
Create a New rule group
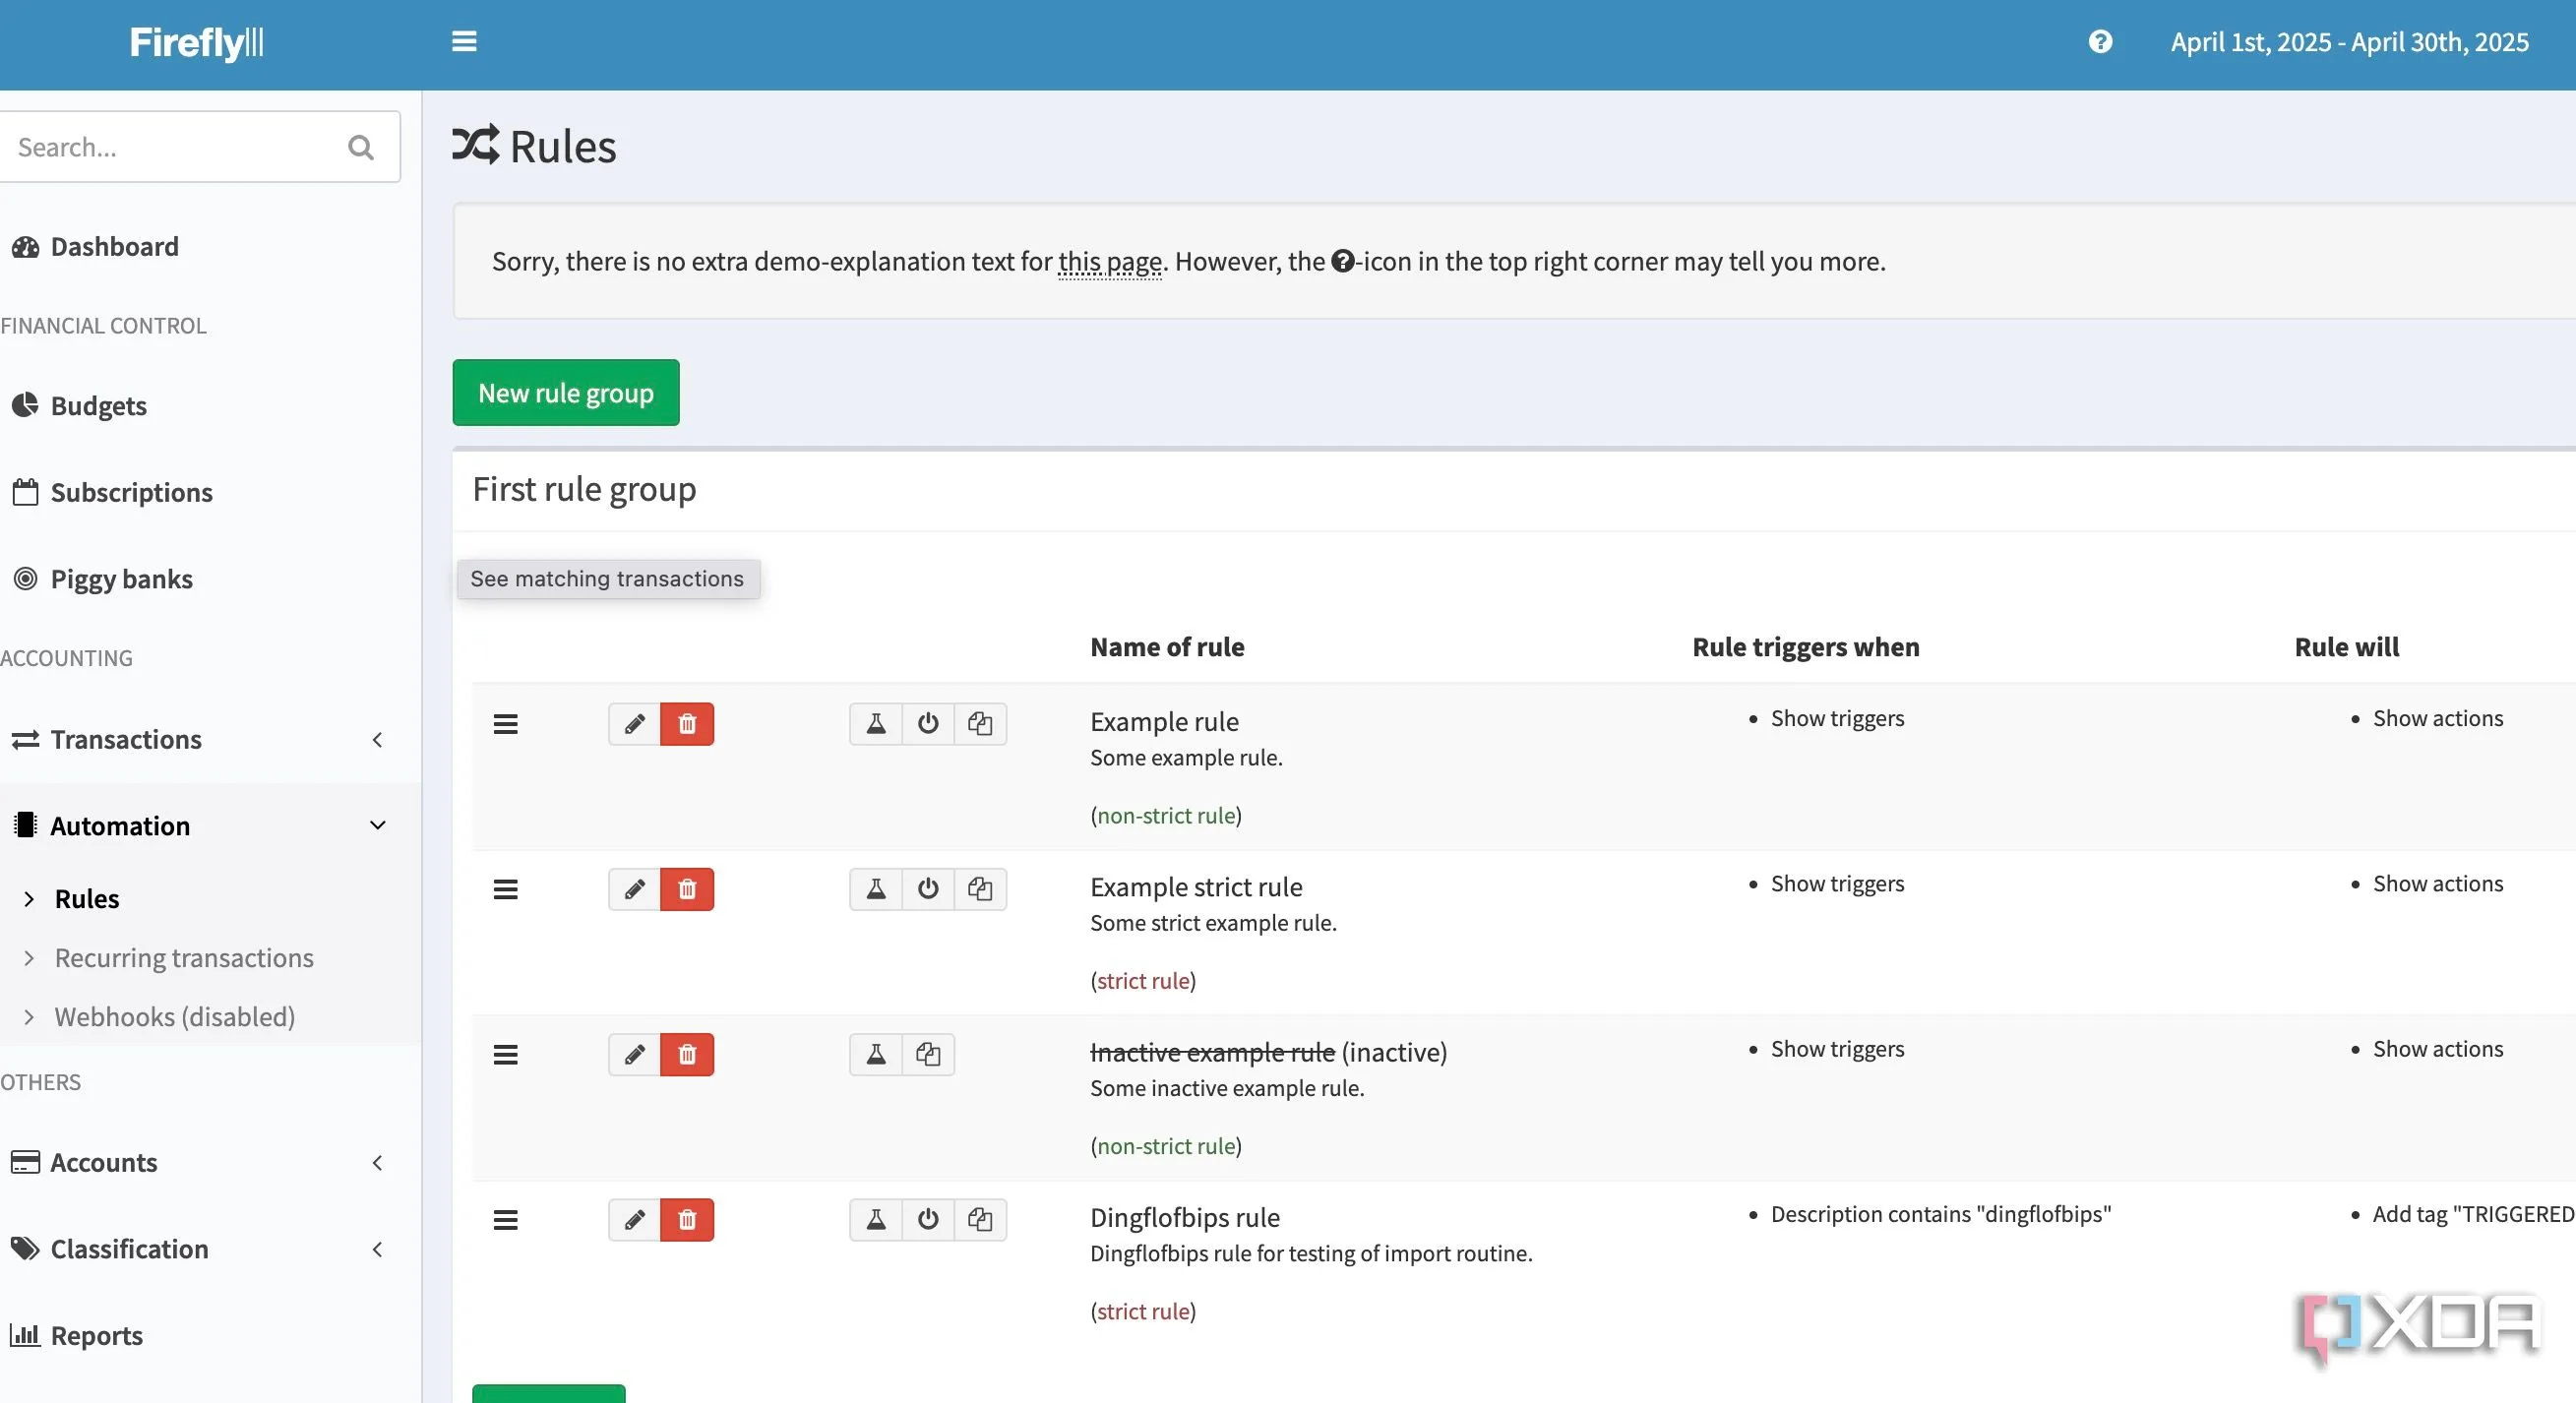566,393
